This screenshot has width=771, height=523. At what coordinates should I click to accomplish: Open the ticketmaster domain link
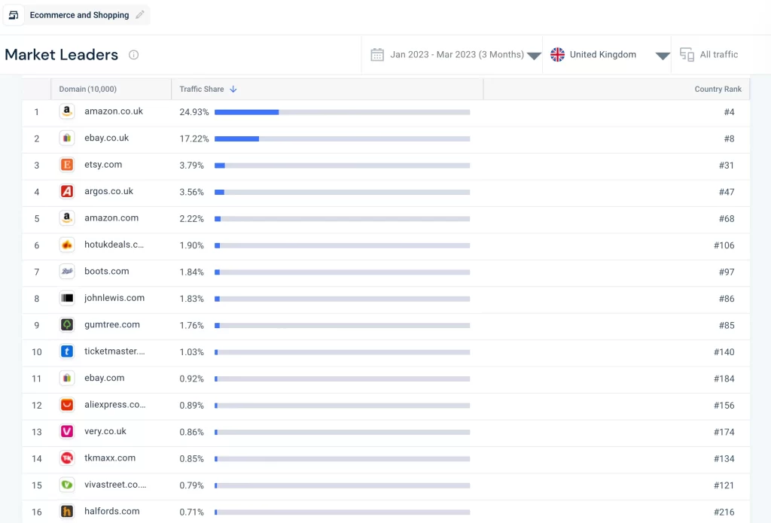114,351
